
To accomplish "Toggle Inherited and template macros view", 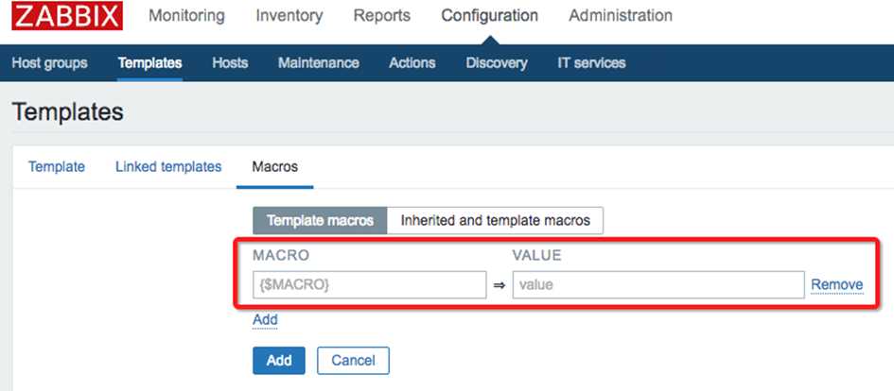I will click(x=495, y=220).
